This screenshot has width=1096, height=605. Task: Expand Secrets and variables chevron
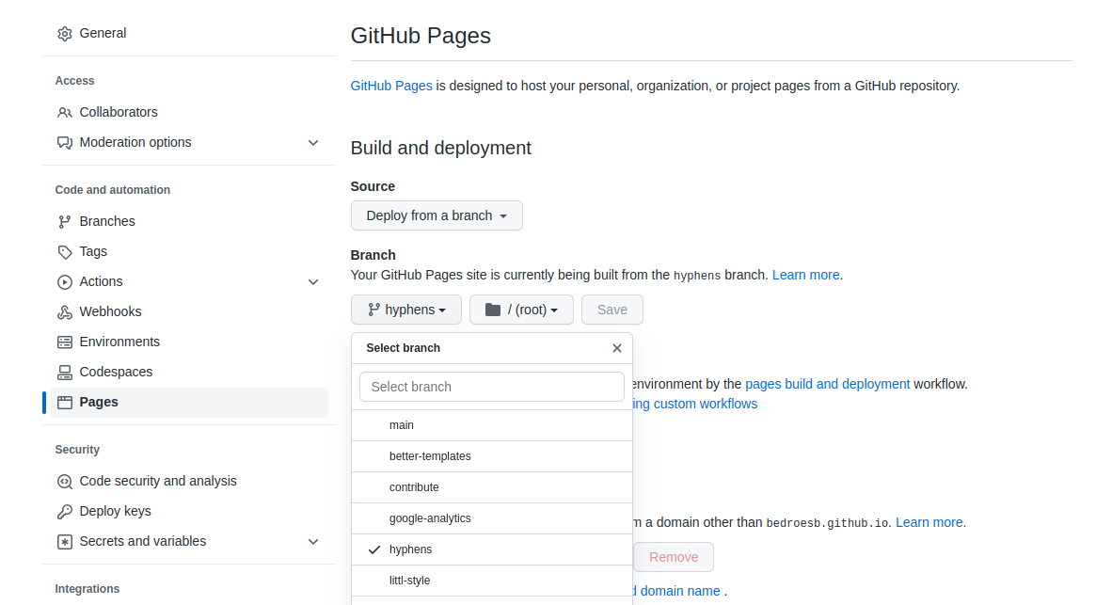point(313,541)
